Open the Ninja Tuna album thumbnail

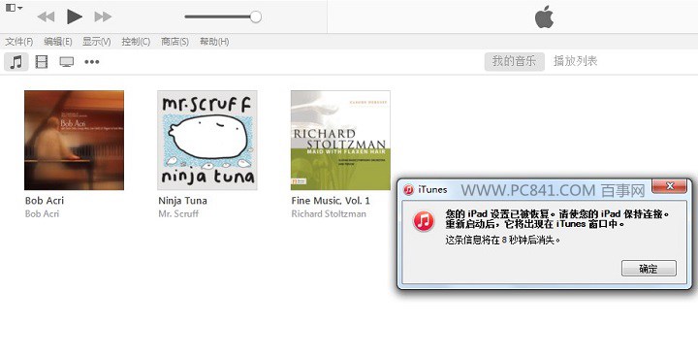tap(207, 141)
